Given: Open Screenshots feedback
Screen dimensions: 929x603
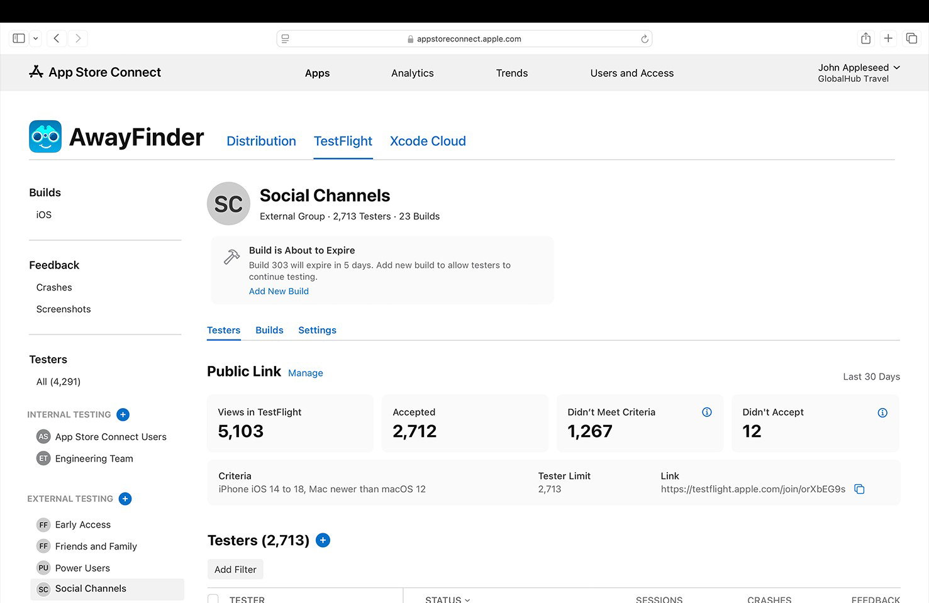Looking at the screenshot, I should point(64,309).
